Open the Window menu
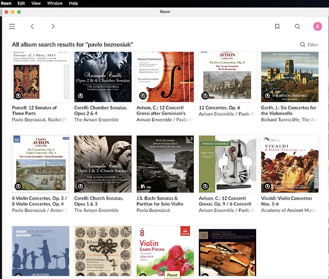 click(55, 3)
